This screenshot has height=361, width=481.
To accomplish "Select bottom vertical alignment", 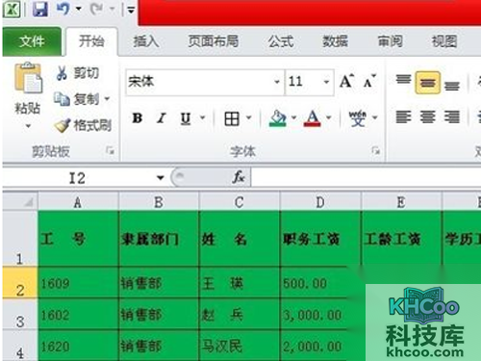I will (452, 86).
